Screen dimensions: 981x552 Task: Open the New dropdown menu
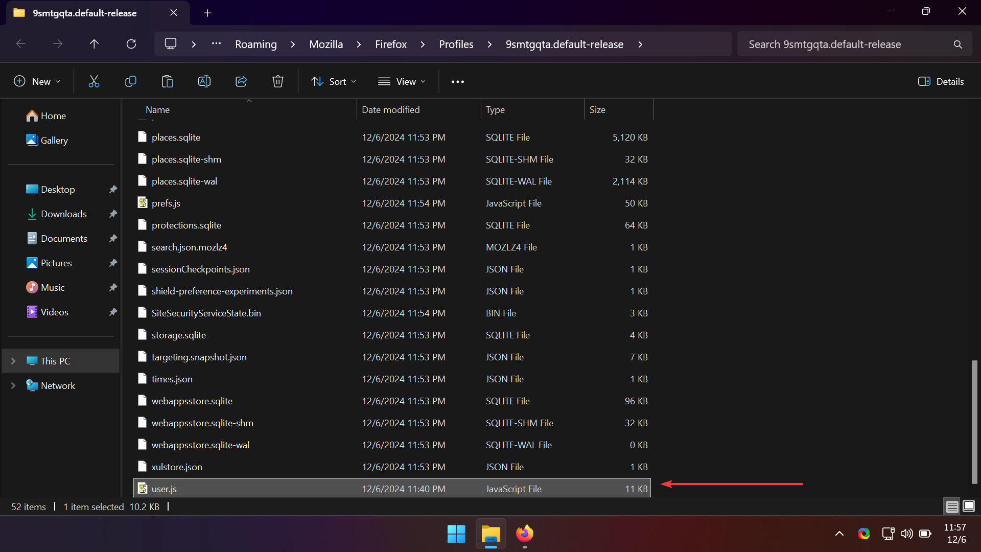point(37,82)
